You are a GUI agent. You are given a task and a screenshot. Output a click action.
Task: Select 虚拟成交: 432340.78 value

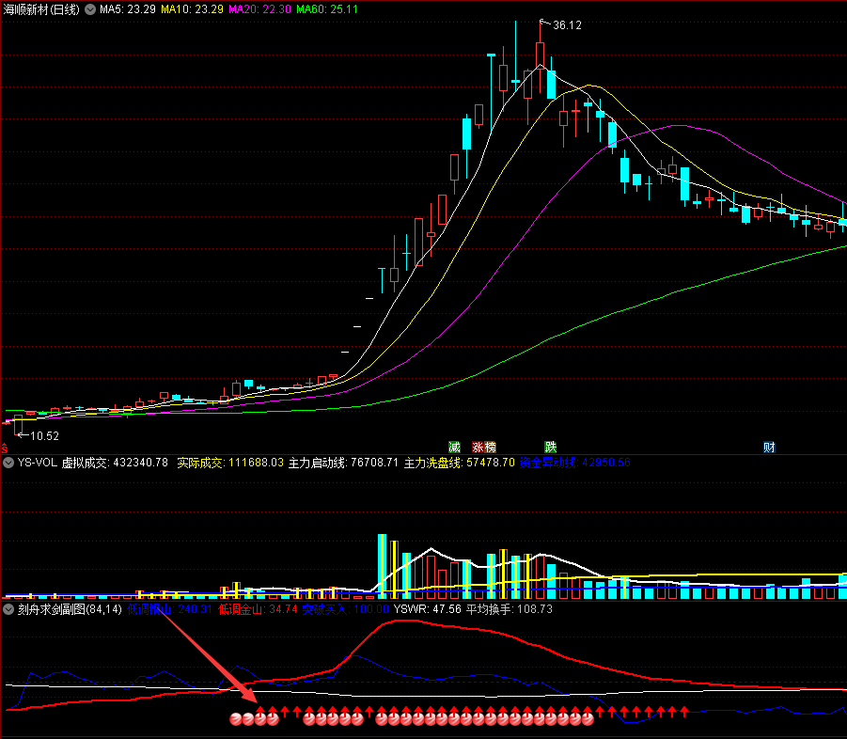[x=115, y=463]
